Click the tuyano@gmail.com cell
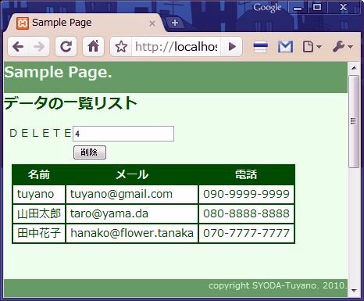The width and height of the screenshot is (364, 301). 132,194
